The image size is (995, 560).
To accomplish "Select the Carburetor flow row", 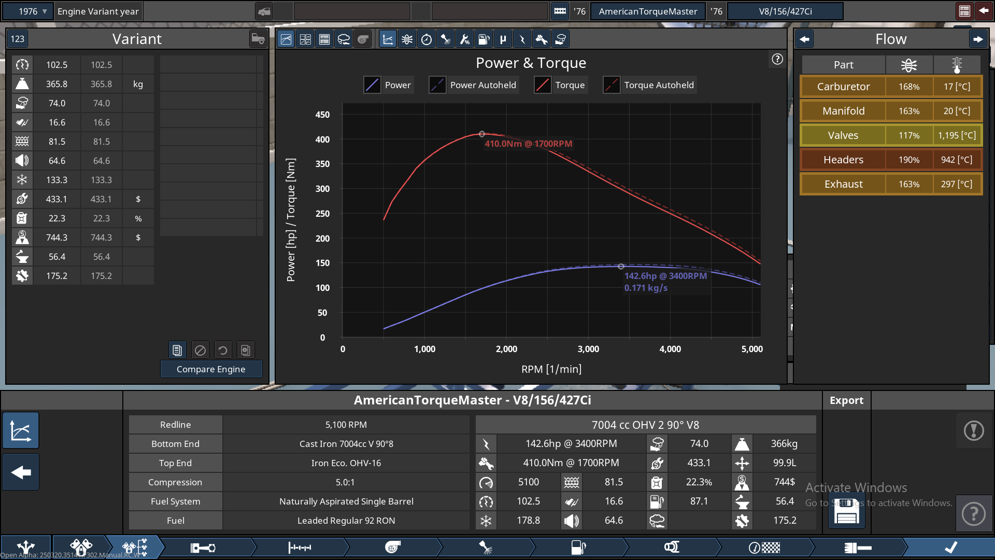I will 891,87.
